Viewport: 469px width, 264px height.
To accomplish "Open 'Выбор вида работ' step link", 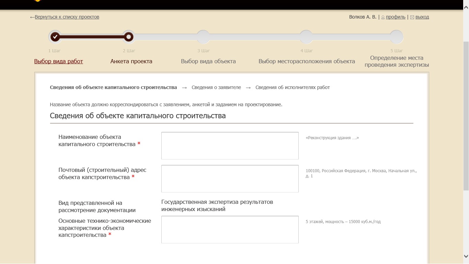I will (59, 61).
